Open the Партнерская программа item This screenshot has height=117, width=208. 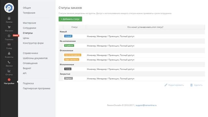click(x=36, y=88)
